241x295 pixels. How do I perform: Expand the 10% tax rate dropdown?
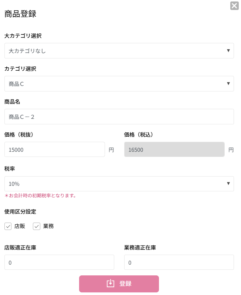pyautogui.click(x=111, y=184)
